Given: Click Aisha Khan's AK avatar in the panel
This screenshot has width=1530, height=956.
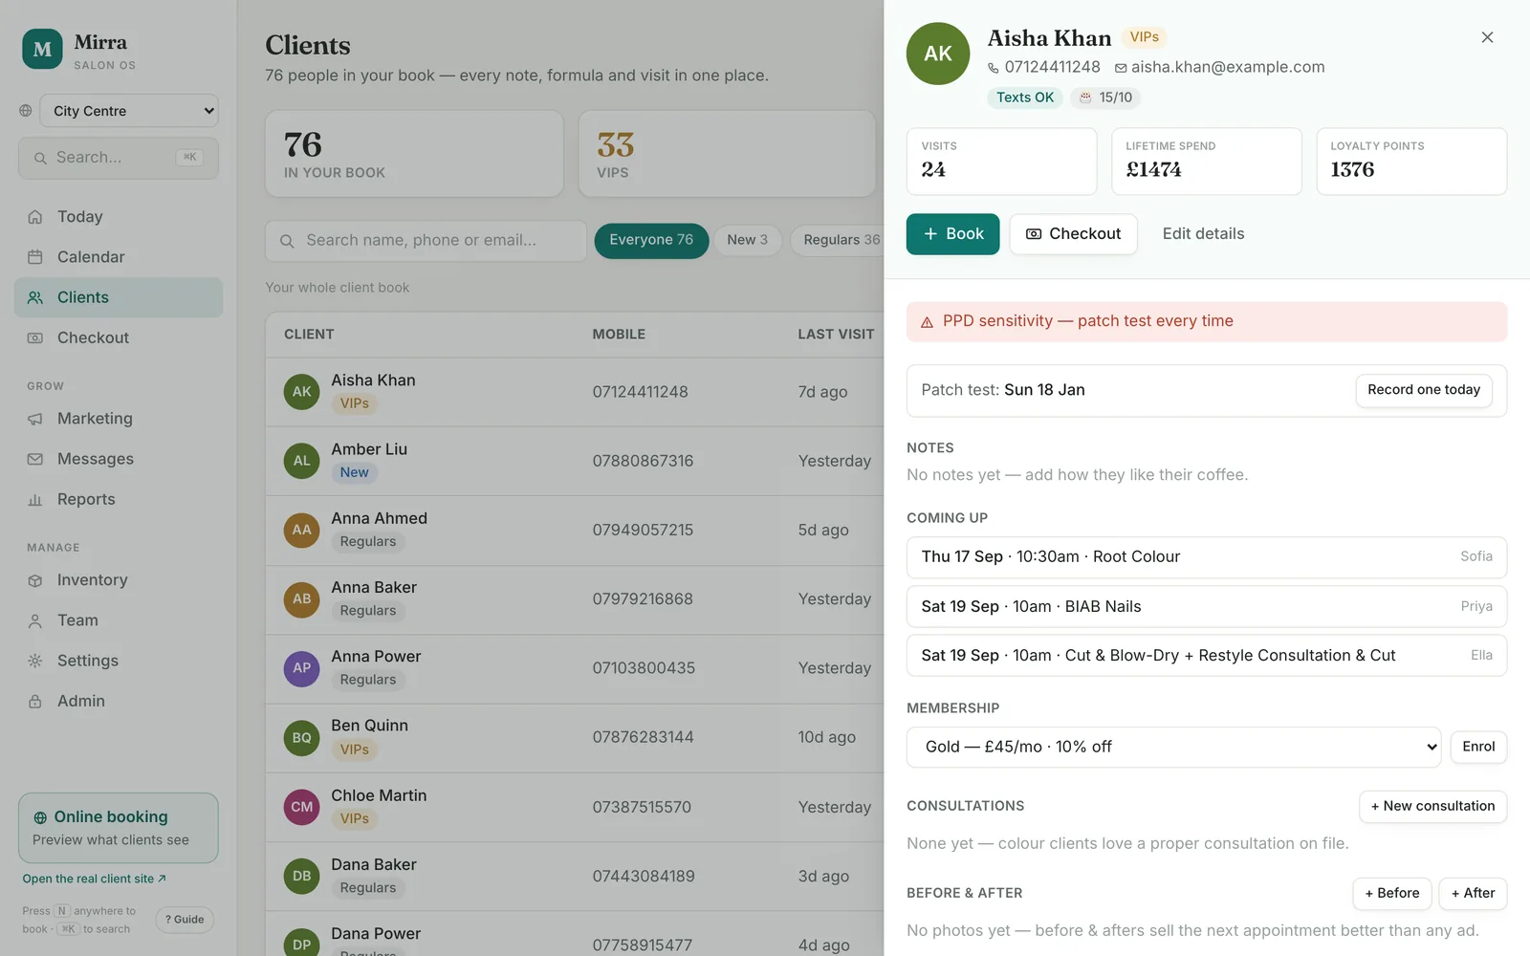Looking at the screenshot, I should pos(938,54).
